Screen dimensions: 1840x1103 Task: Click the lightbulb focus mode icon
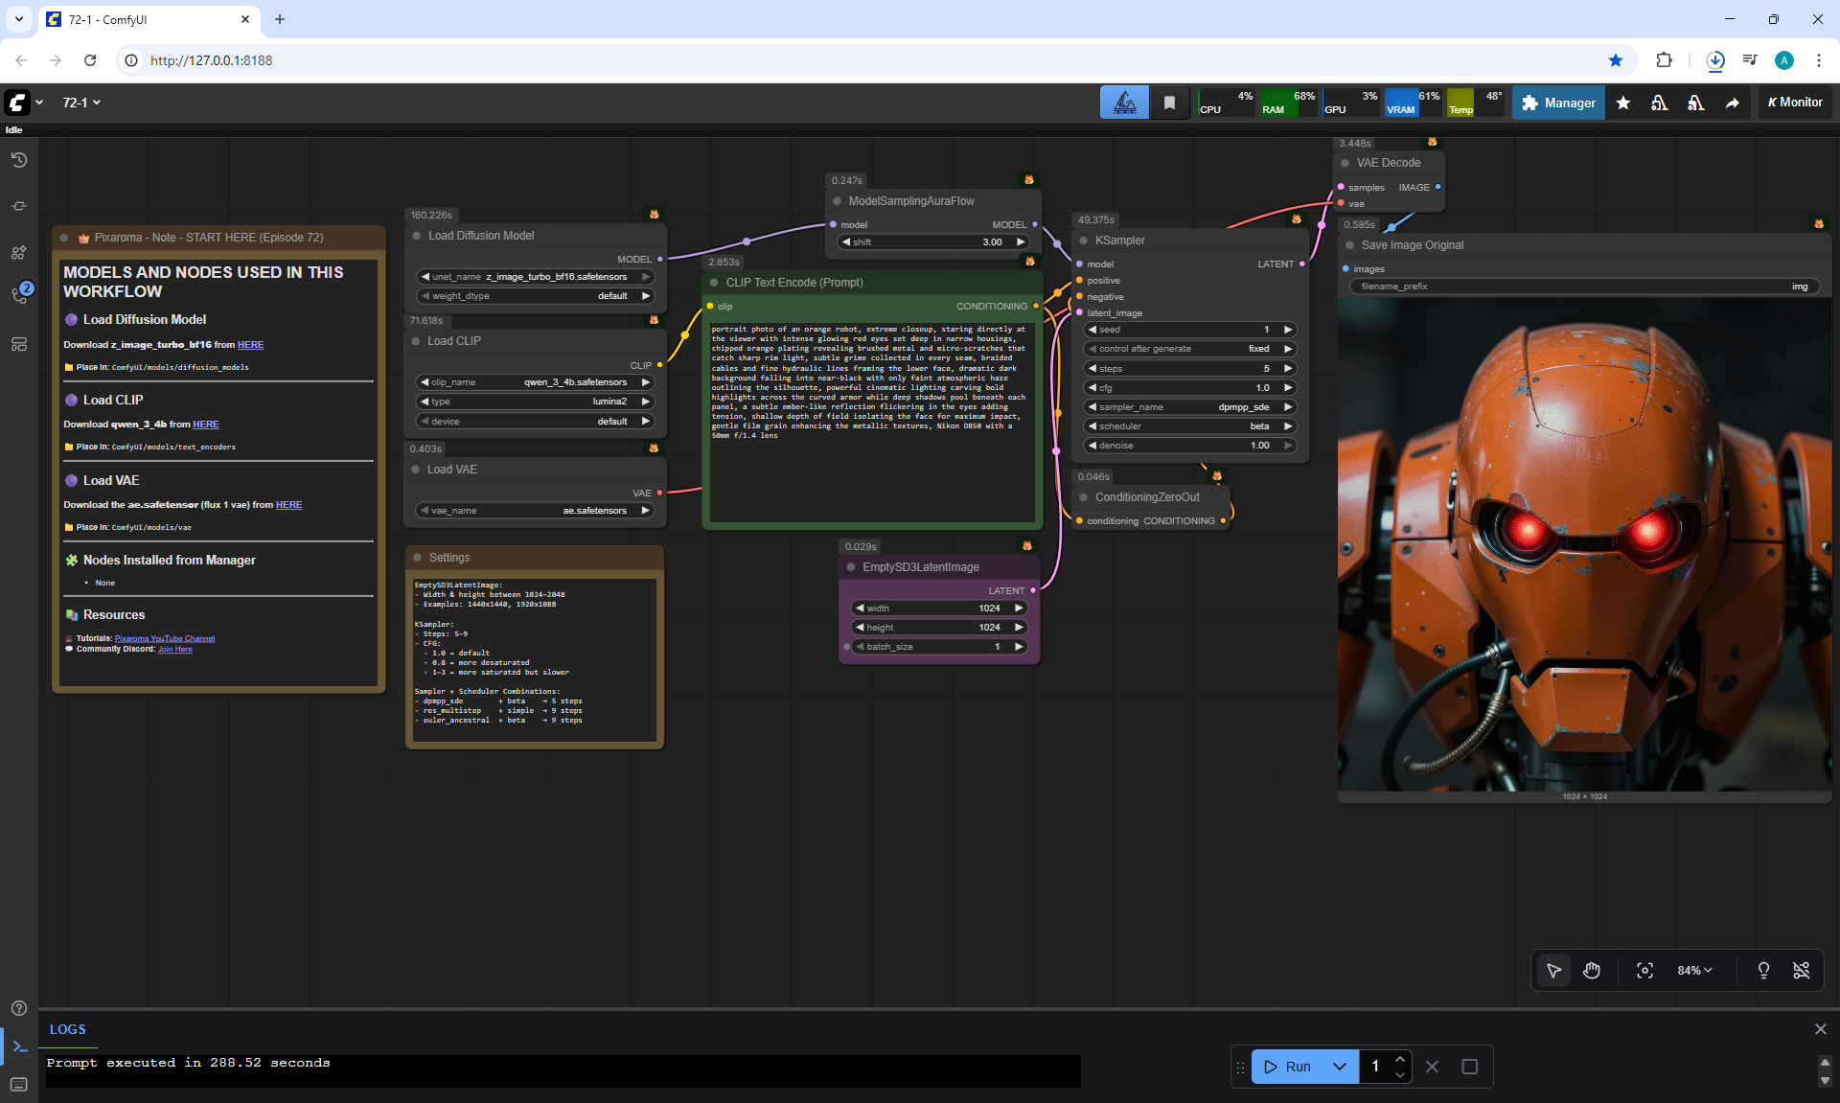pyautogui.click(x=1763, y=971)
